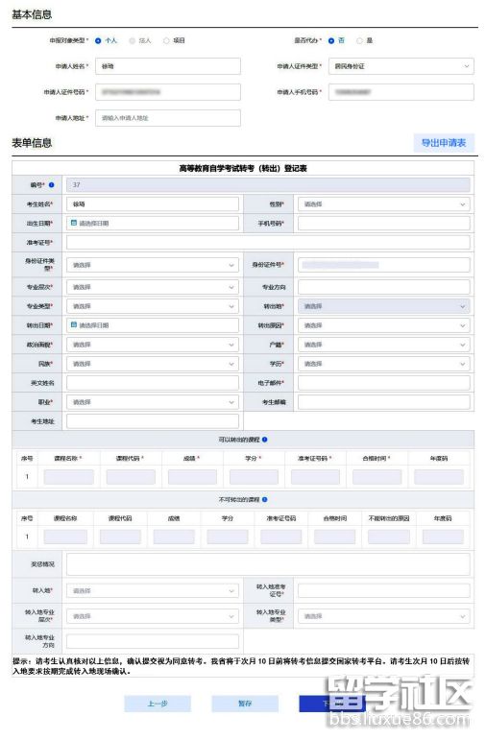486x740 pixels.
Task: Expand the 专业层次 dropdown
Action: [x=152, y=287]
